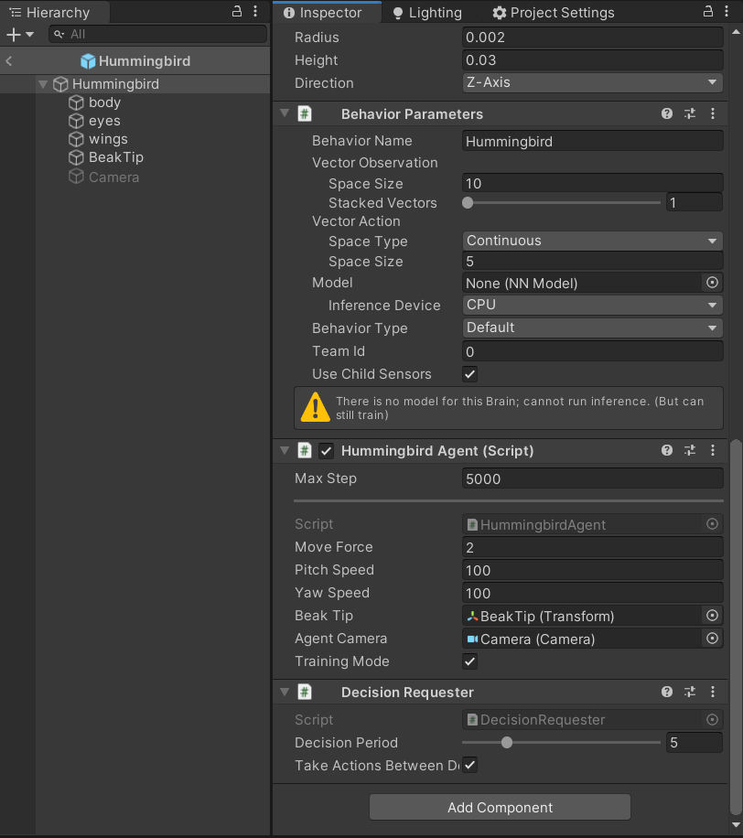Switch to the Inspector tab

(x=327, y=12)
